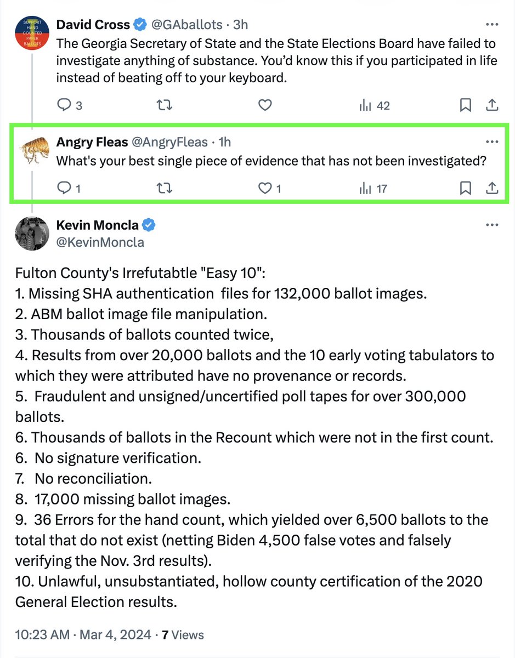Bookmark David Cross's tweet
The image size is (515, 658).
465,105
